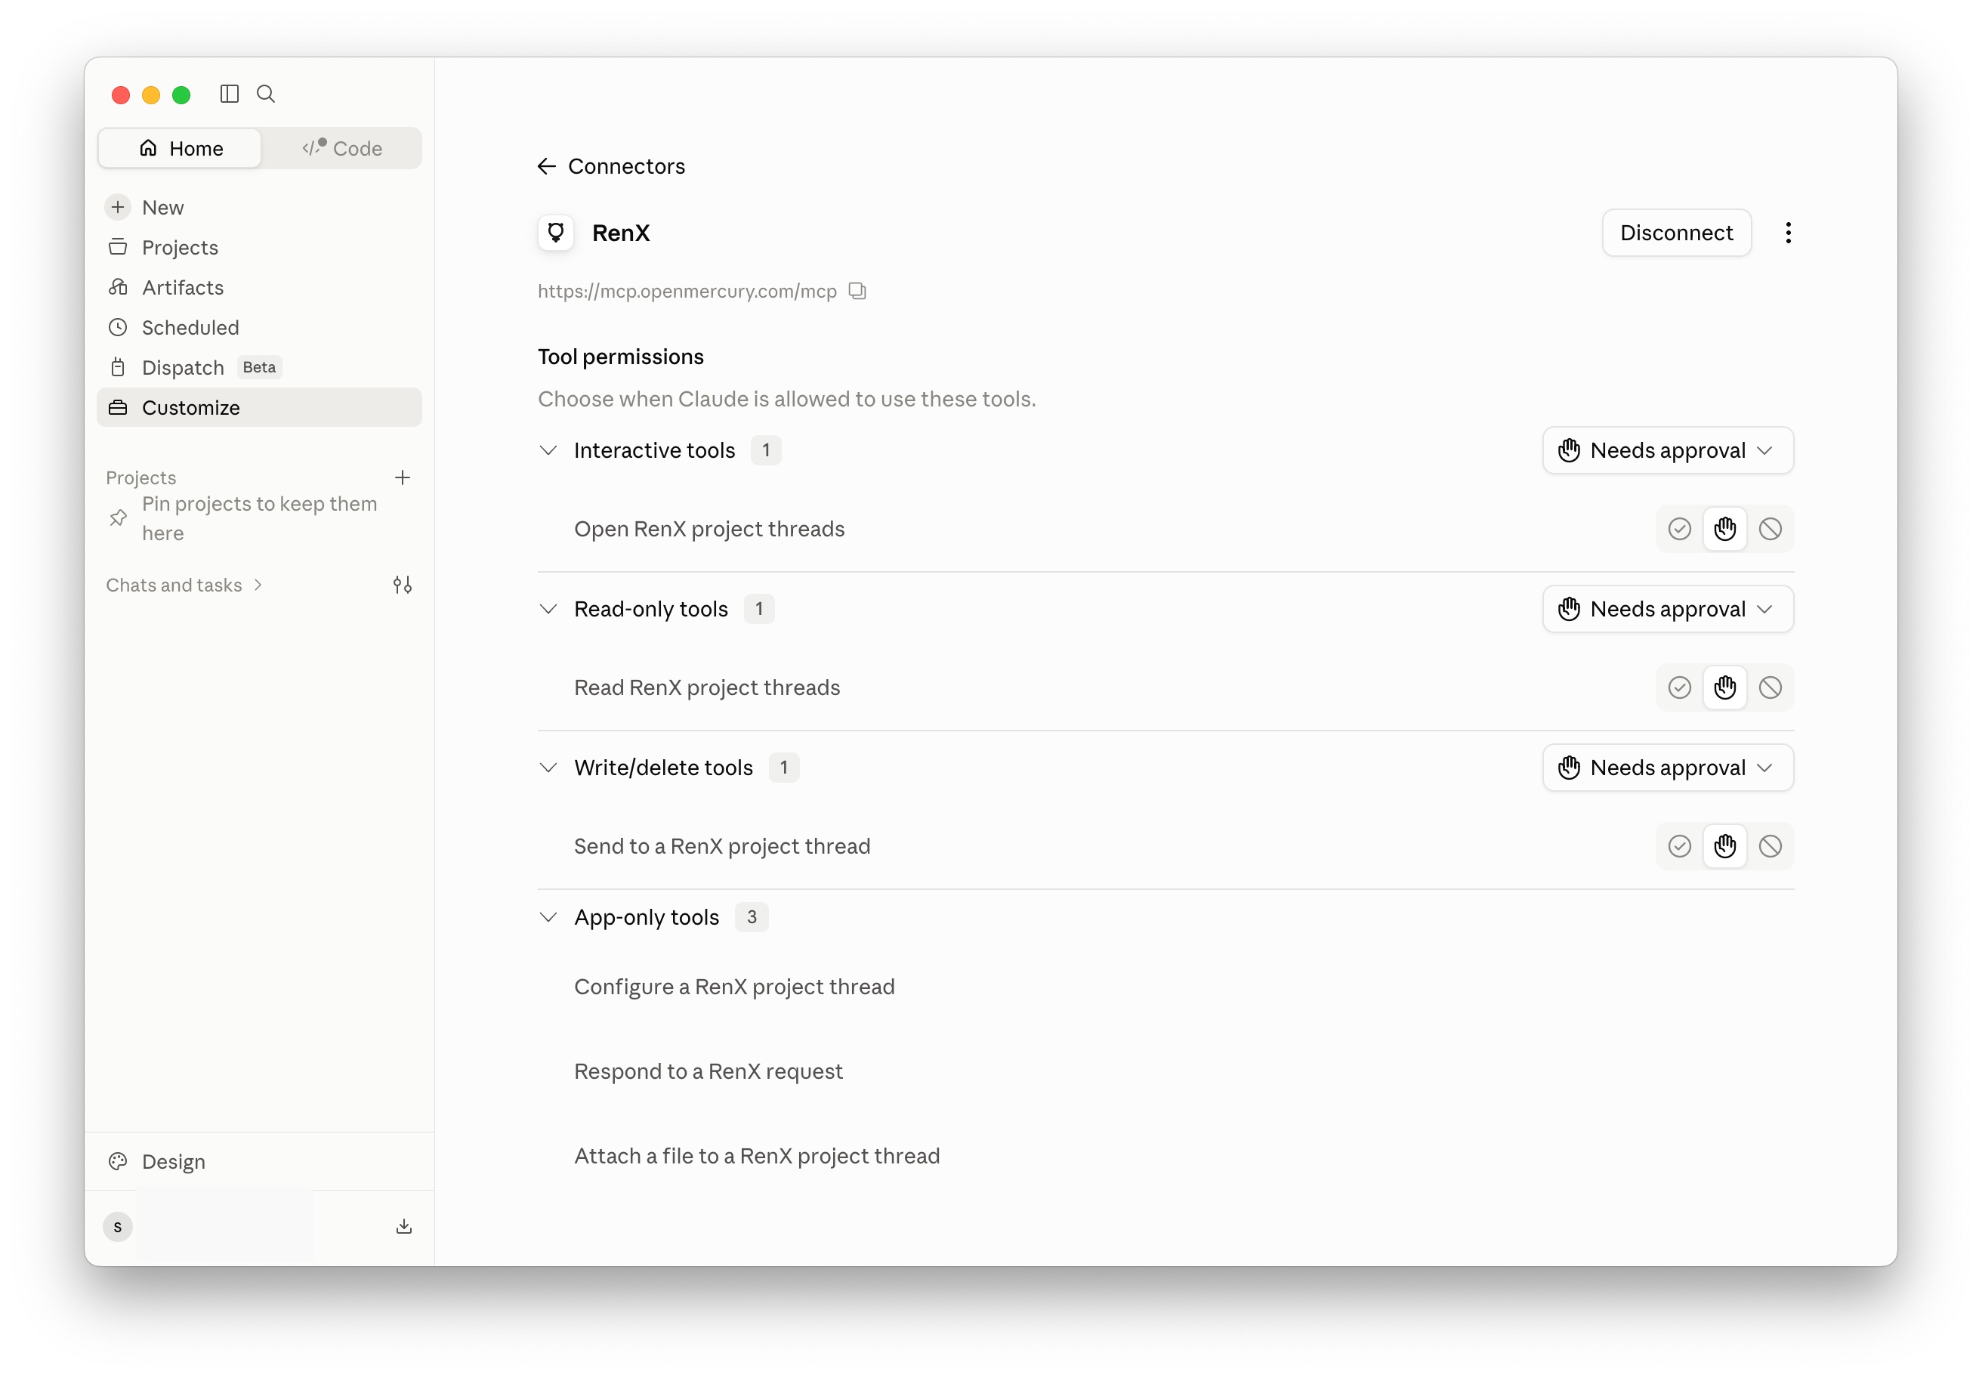Click the pin icon under Projects
The height and width of the screenshot is (1378, 1982).
point(119,518)
